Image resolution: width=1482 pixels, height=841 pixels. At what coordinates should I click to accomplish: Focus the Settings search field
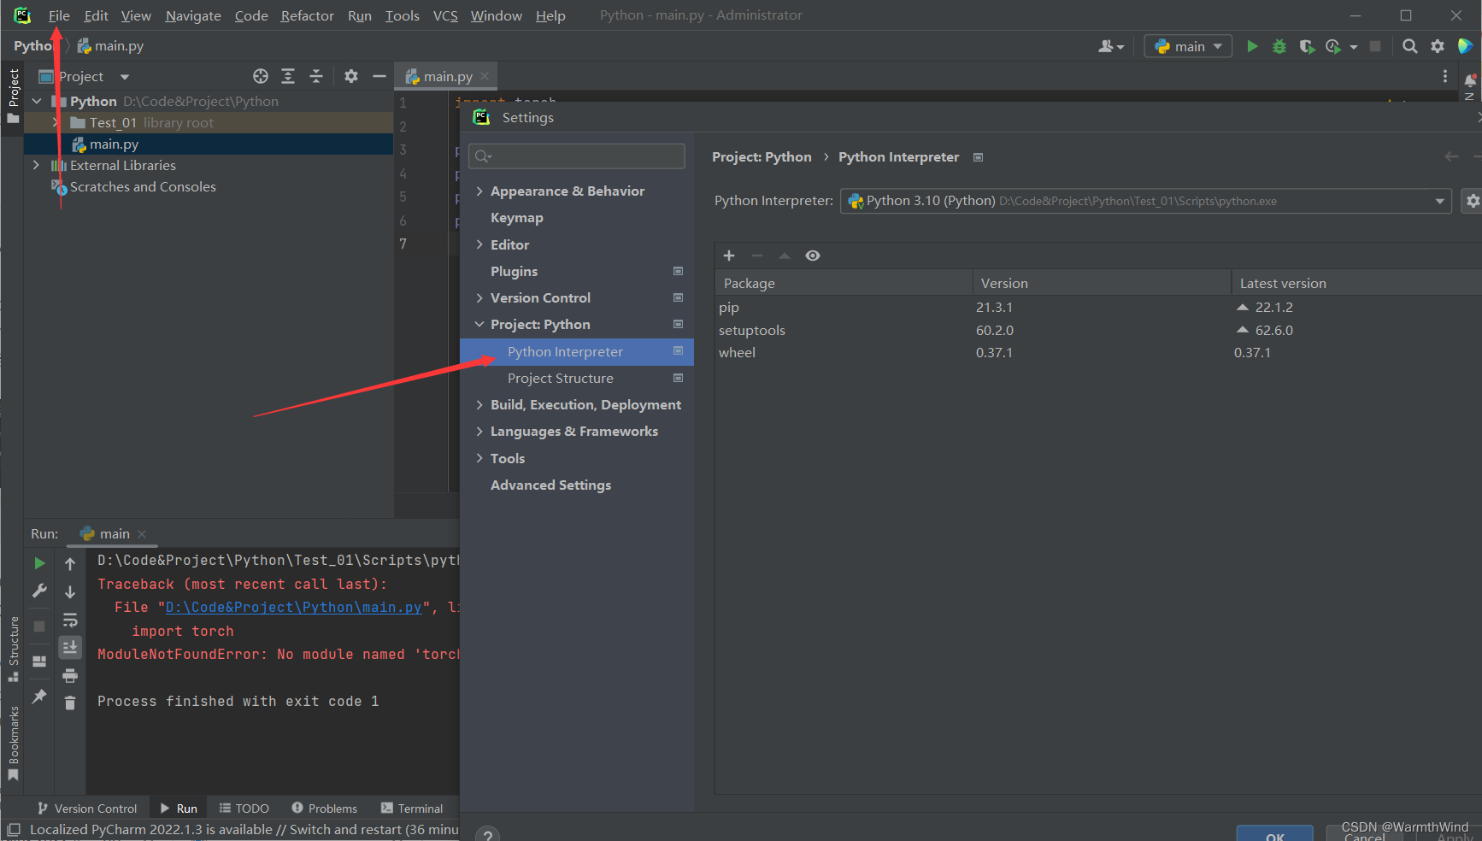577,156
